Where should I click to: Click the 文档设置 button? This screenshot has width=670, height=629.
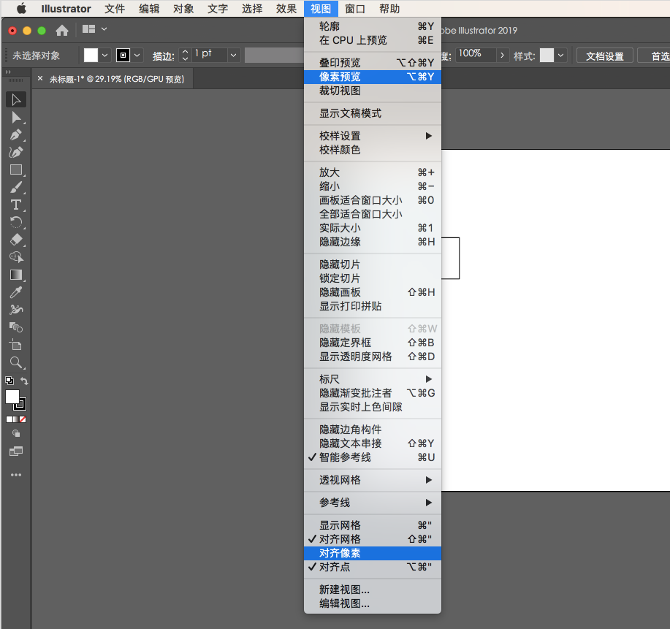point(605,56)
